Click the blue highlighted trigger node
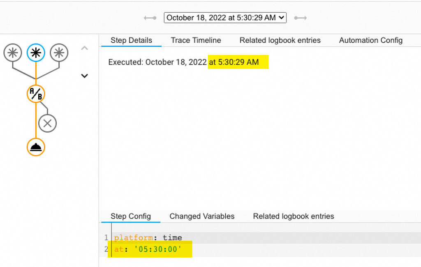Viewport: 421px width, 267px height. click(36, 53)
